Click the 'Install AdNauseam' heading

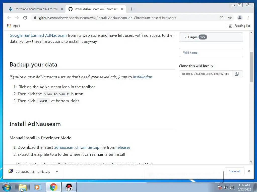pyautogui.click(x=35, y=124)
